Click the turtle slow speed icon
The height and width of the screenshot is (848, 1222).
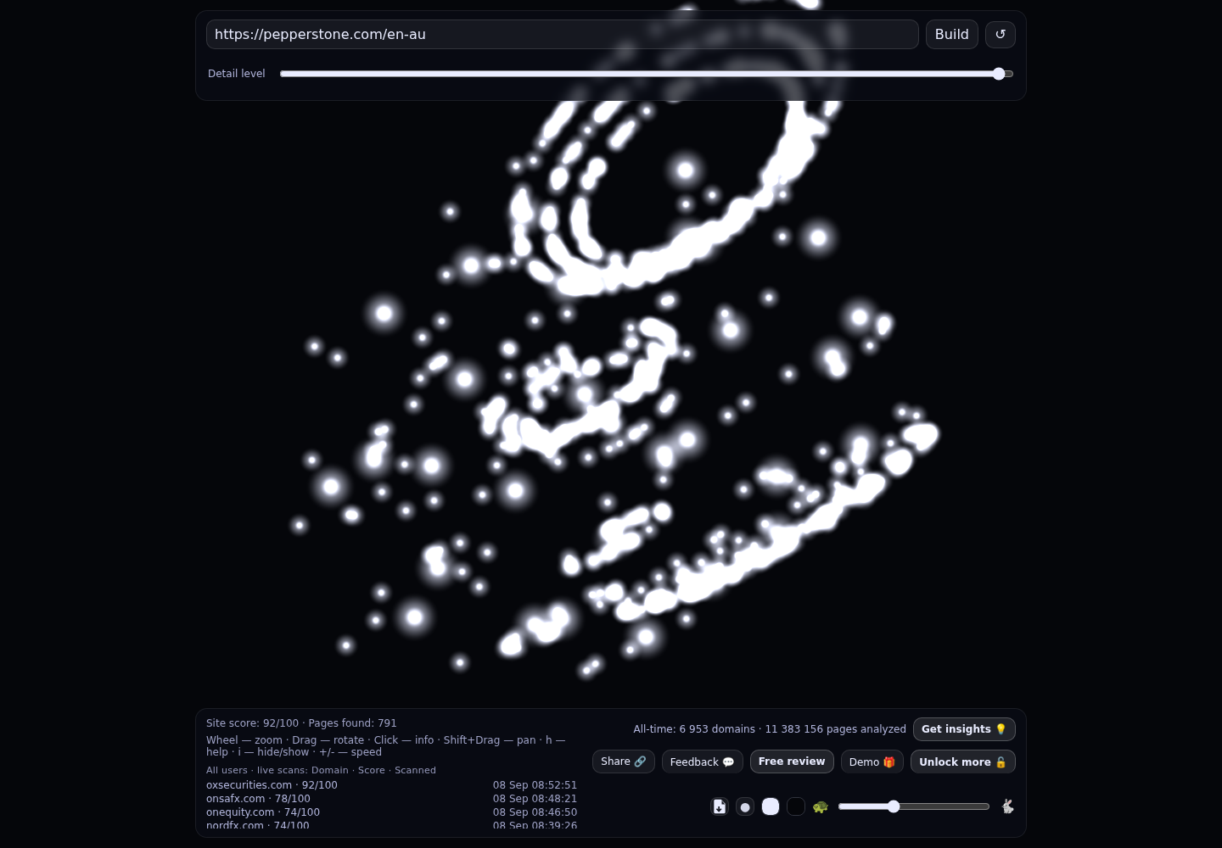(x=821, y=806)
